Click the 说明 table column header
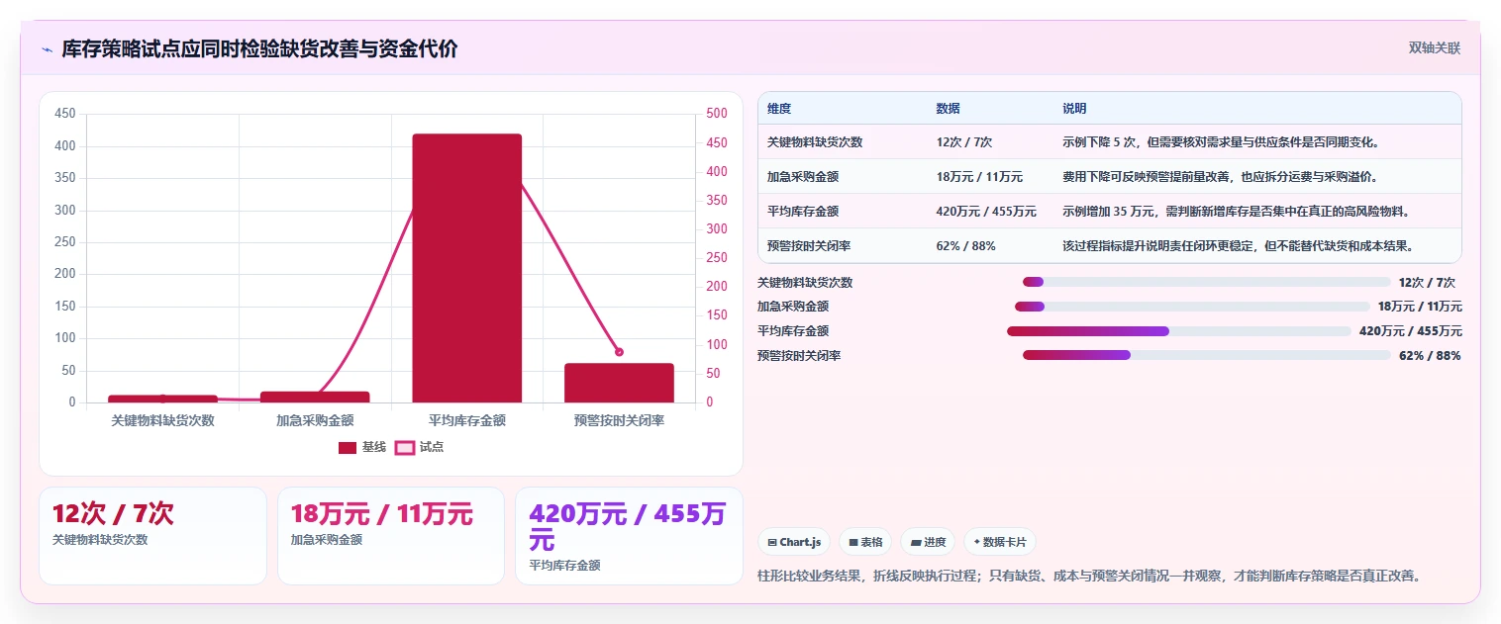Screen dimensions: 1501x624 (x=1074, y=109)
